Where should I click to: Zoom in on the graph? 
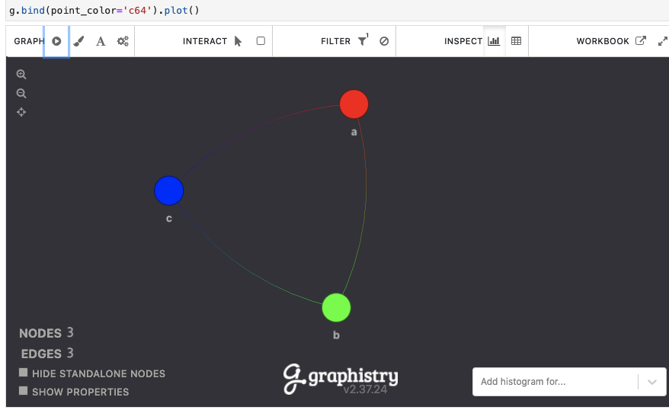(21, 74)
